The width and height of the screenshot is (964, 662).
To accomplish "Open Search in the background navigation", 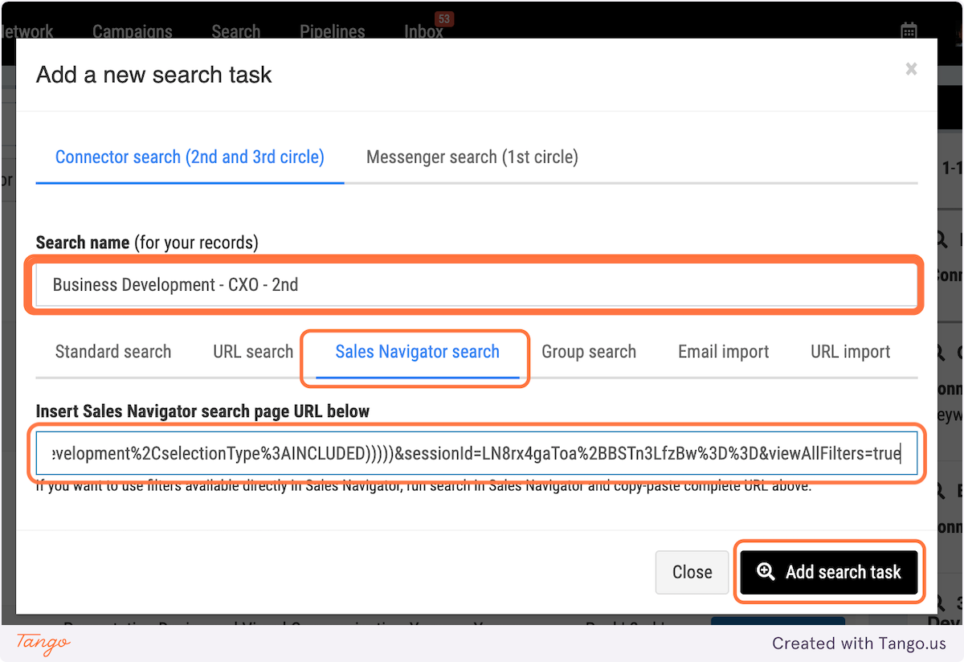I will [236, 32].
